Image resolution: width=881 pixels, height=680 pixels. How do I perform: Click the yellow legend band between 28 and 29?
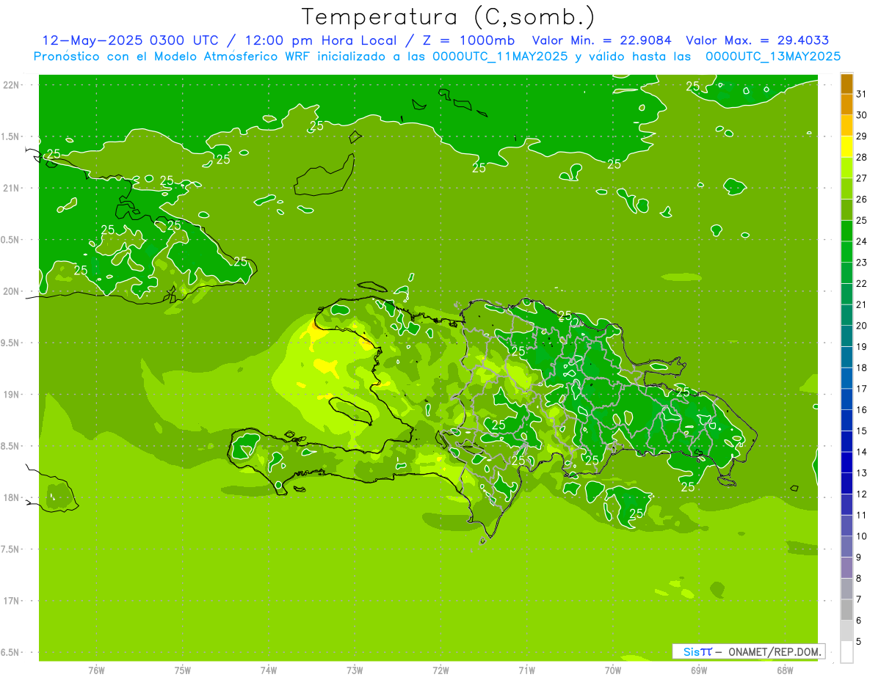pyautogui.click(x=846, y=147)
